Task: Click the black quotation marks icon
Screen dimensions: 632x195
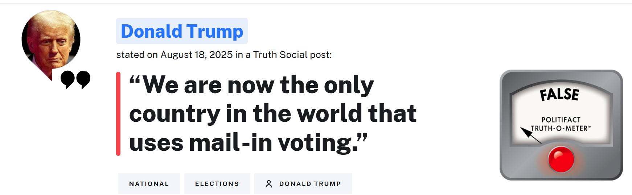Action: [x=75, y=79]
